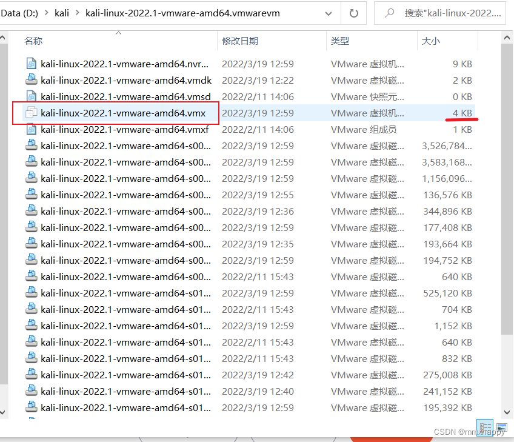Click the file list scrollbar down arrow
The image size is (514, 442).
coord(507,412)
